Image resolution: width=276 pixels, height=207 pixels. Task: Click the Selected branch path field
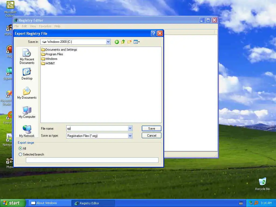92,160
